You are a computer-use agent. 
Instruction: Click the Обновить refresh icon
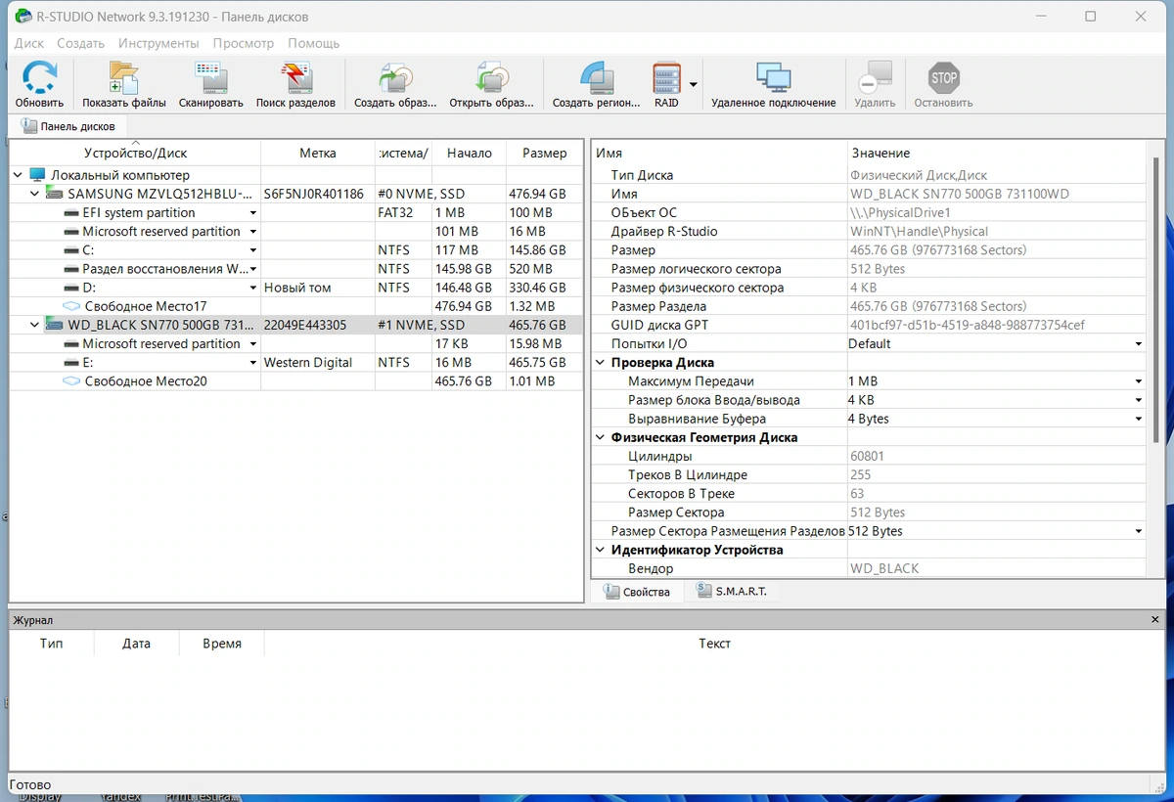coord(40,78)
